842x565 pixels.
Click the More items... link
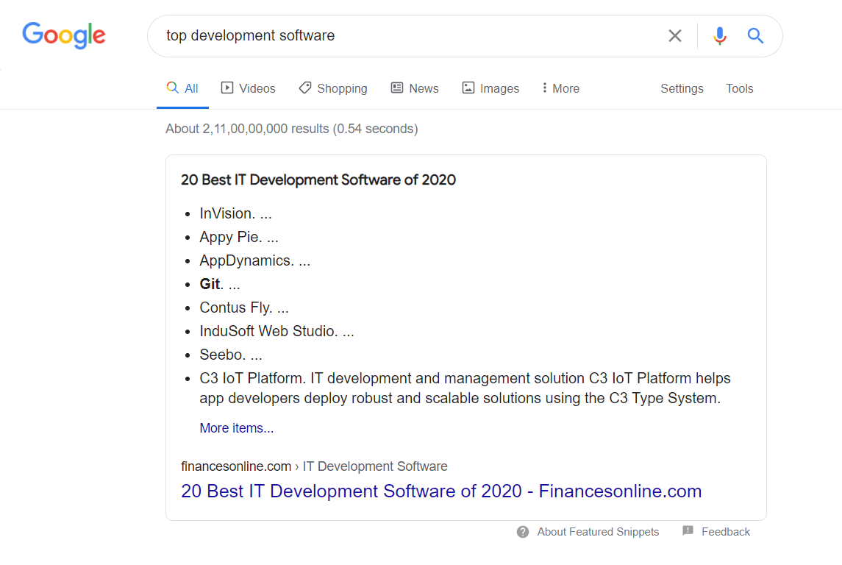[x=236, y=428]
